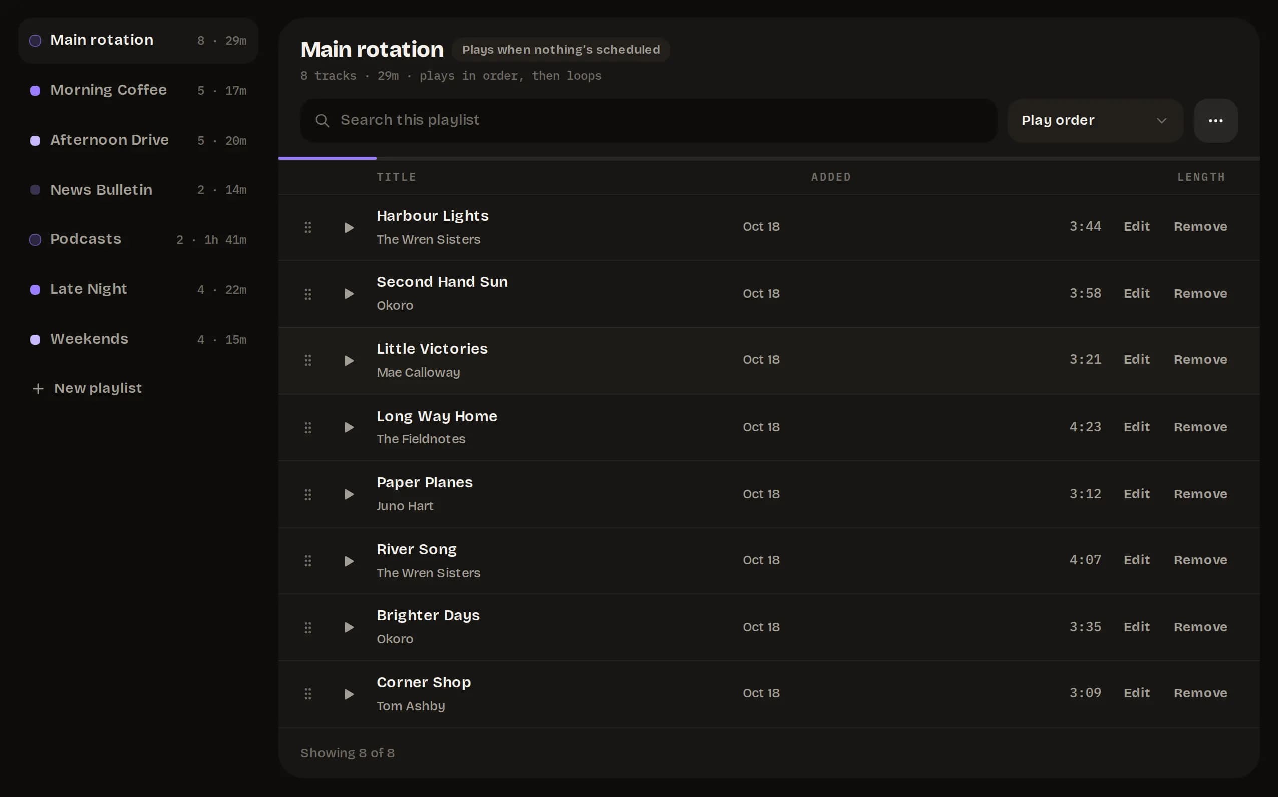The width and height of the screenshot is (1278, 797).
Task: Edit the Corner Shop track
Action: point(1136,693)
